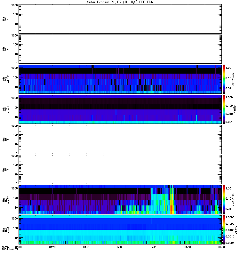Click the '0.001' tick on thb scm1 color bar

point(229,122)
